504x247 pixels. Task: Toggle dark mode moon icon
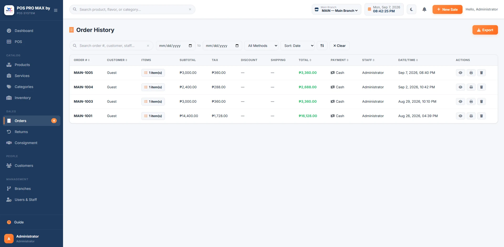pyautogui.click(x=411, y=9)
